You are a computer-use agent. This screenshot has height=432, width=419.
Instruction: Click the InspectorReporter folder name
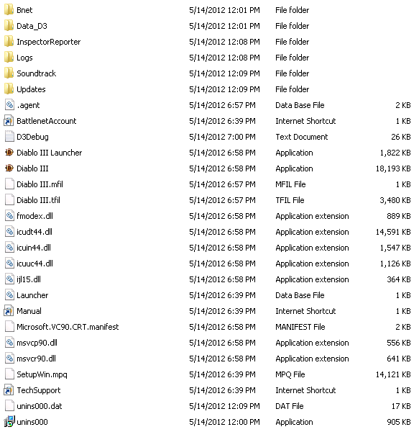tap(49, 42)
